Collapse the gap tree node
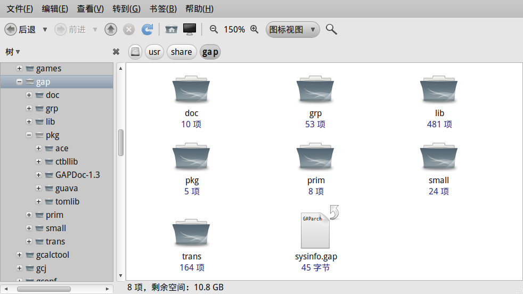The width and height of the screenshot is (523, 294). [20, 82]
